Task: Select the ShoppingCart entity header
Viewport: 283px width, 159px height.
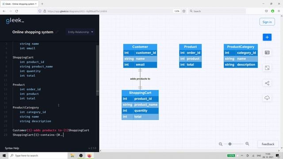Action: point(140,93)
